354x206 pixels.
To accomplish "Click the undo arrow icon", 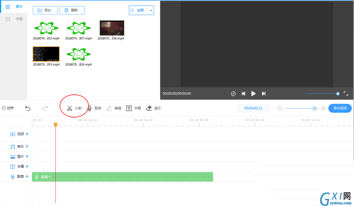I will (x=28, y=108).
